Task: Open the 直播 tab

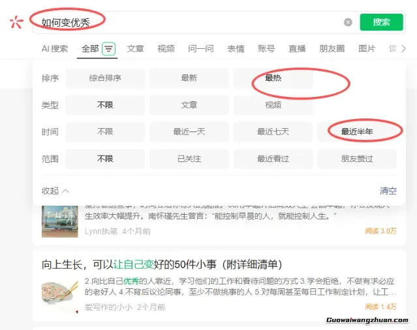Action: coord(297,49)
